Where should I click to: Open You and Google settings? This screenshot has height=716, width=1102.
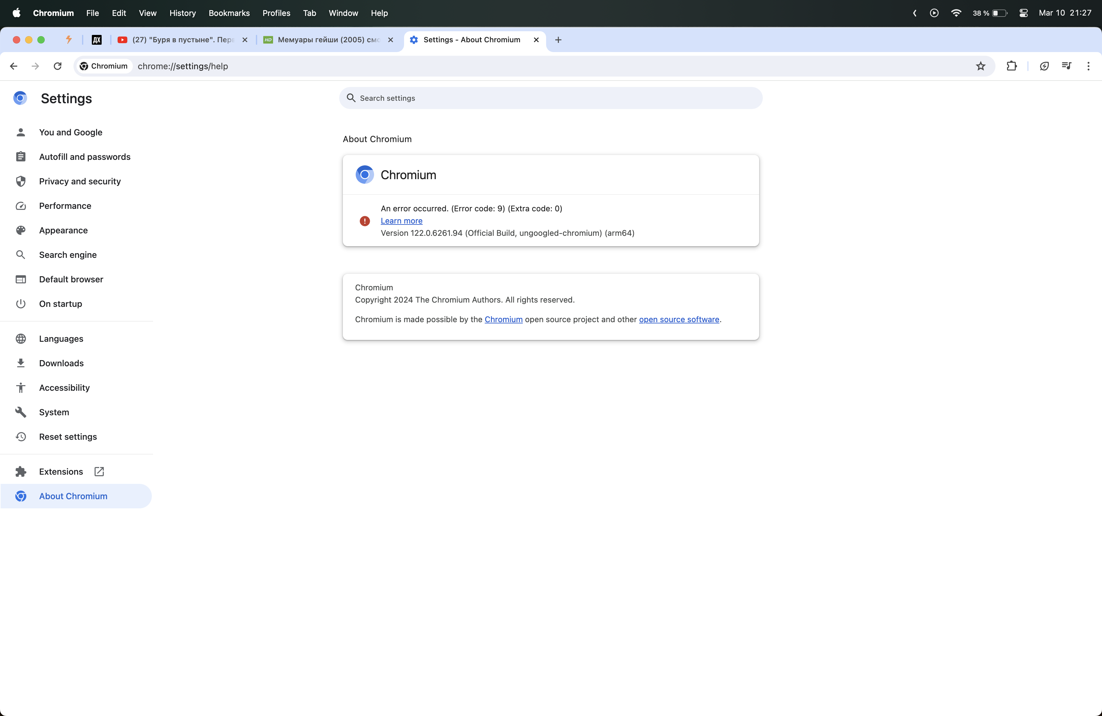tap(77, 133)
